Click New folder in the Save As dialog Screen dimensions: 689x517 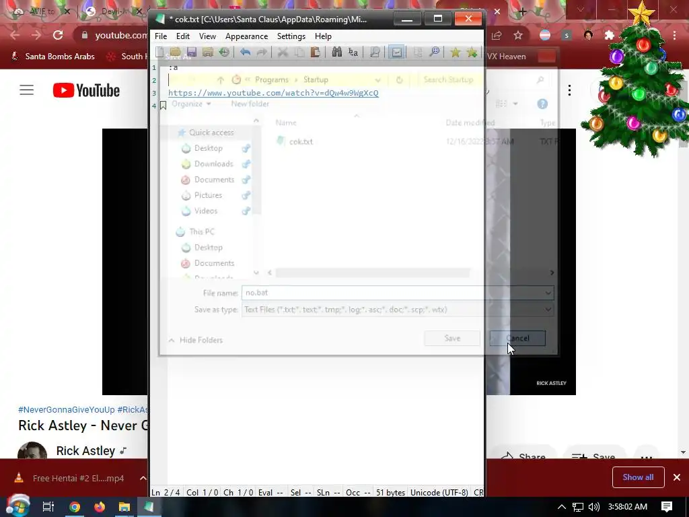point(250,104)
